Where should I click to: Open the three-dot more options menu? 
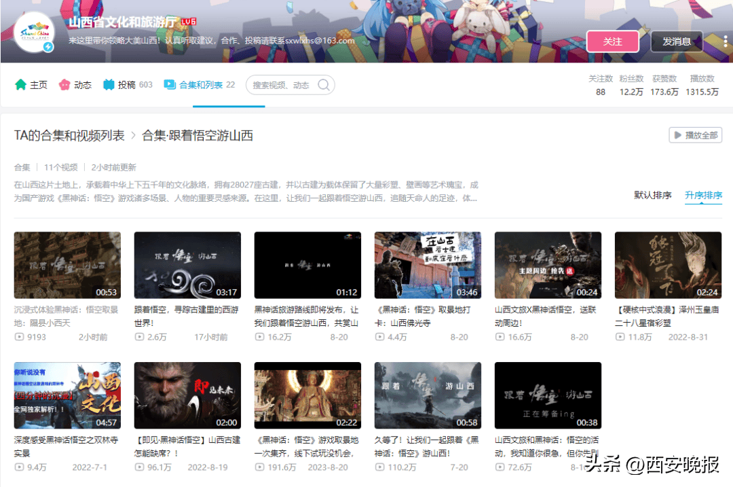pyautogui.click(x=725, y=41)
